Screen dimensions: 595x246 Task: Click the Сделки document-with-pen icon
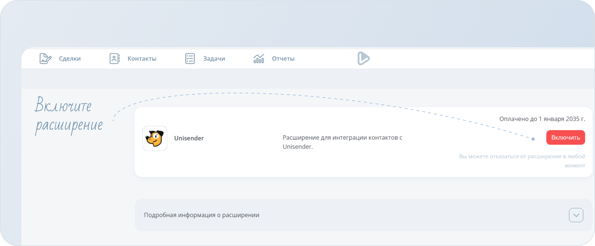click(x=46, y=59)
